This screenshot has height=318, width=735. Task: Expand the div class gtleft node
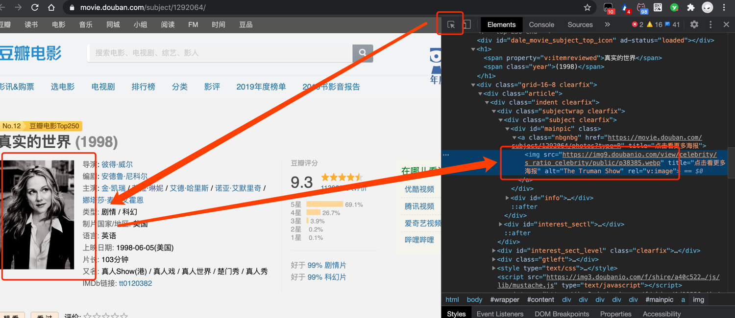point(494,259)
